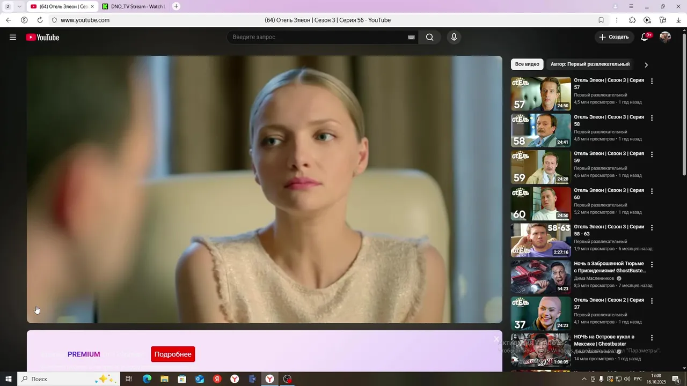Open Отель Элеон Сезон 2 Серия 37 title
The width and height of the screenshot is (687, 386).
click(609, 303)
